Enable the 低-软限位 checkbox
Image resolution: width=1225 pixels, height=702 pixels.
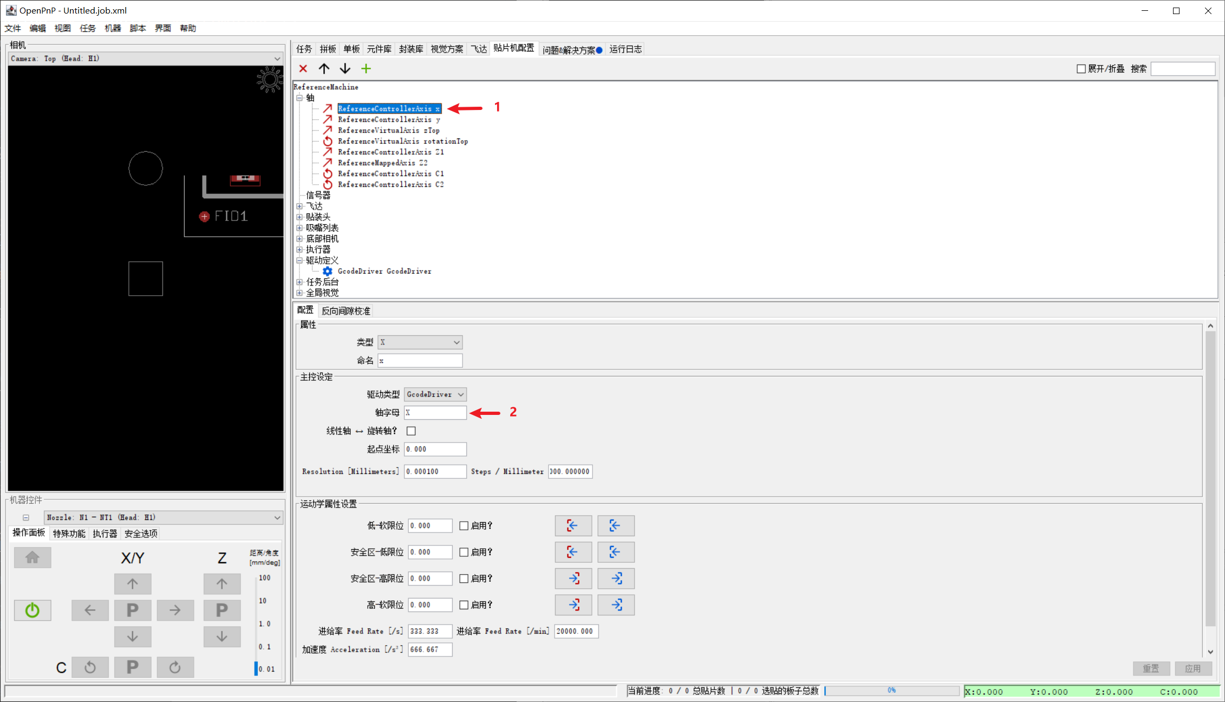coord(464,525)
